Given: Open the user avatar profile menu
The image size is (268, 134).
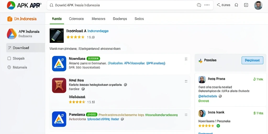Looking at the screenshot, I should click(258, 5).
